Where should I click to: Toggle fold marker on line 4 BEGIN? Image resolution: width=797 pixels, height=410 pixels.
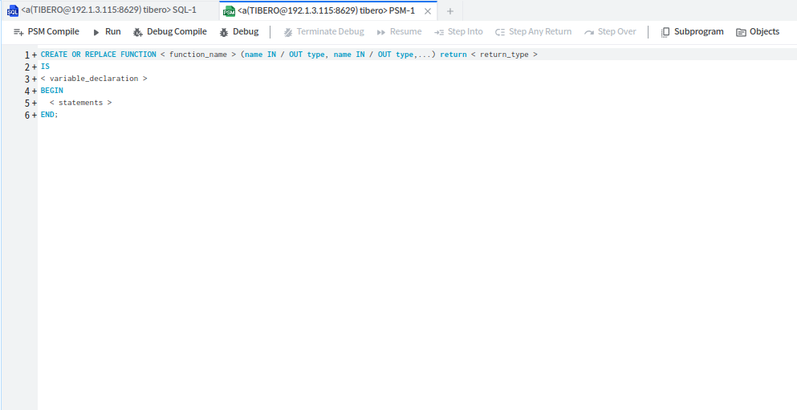35,91
